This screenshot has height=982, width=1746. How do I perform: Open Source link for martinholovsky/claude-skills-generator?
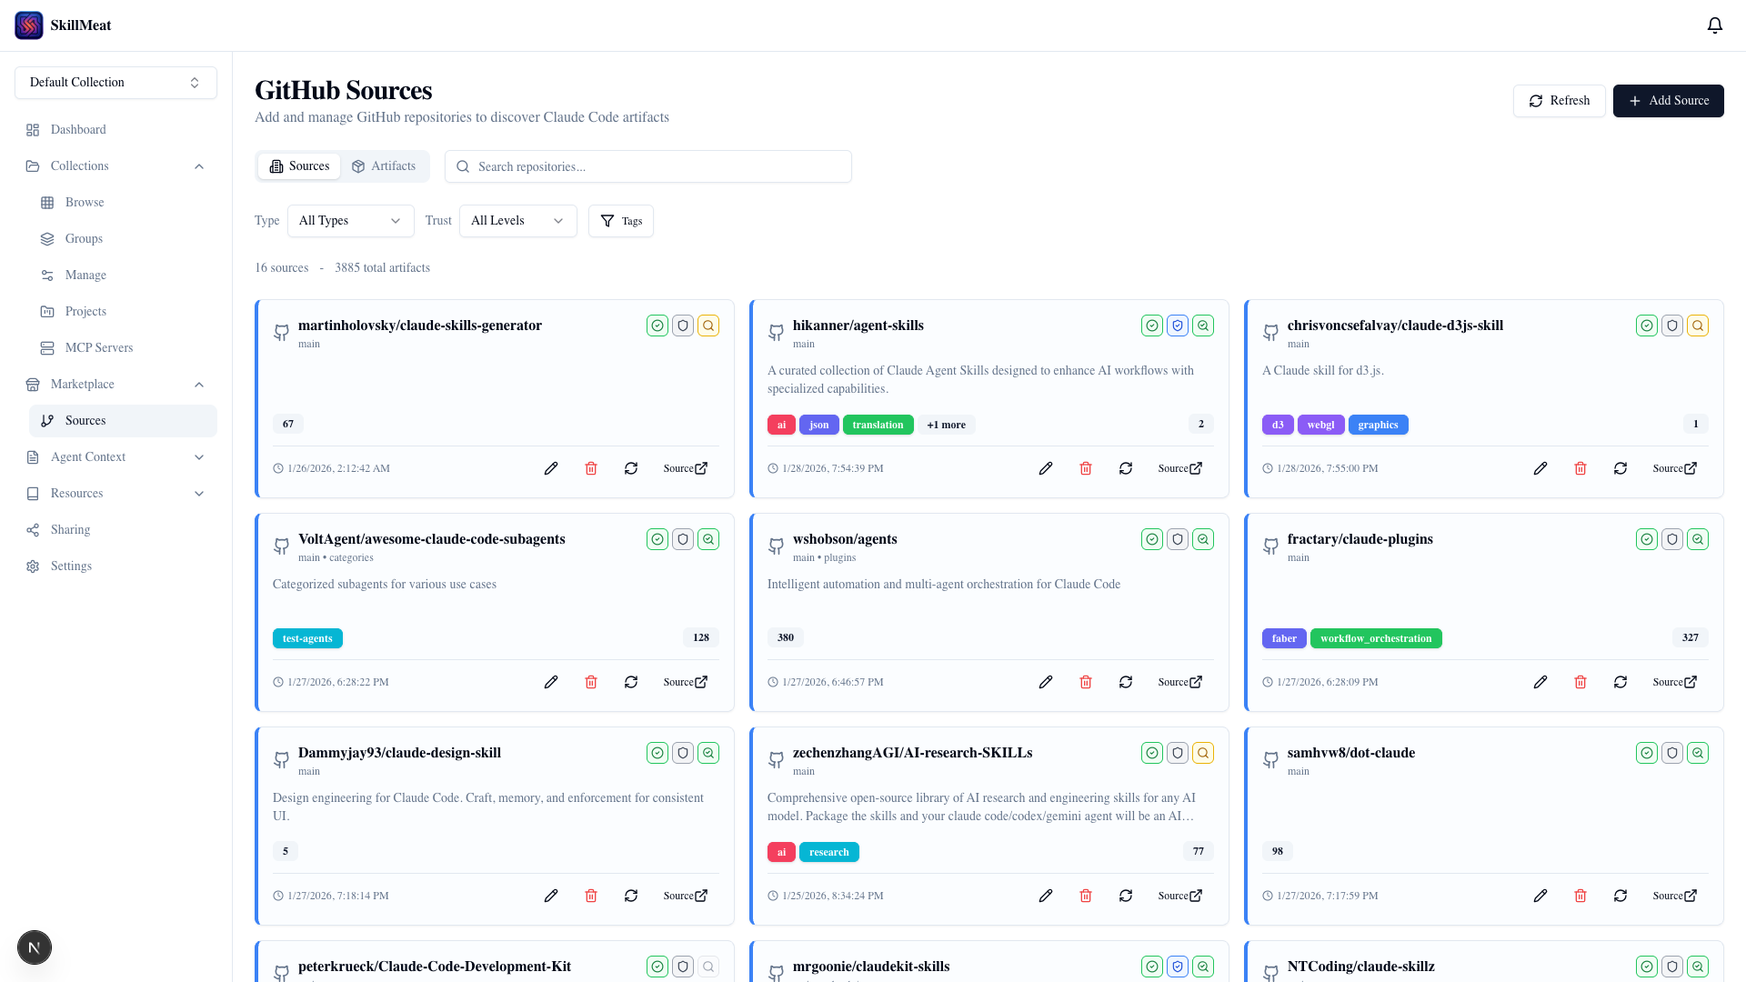pos(686,468)
